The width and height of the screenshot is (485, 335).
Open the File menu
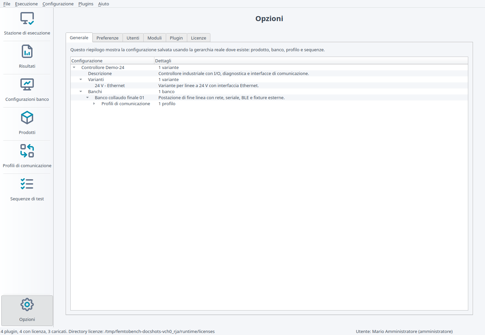click(x=7, y=4)
